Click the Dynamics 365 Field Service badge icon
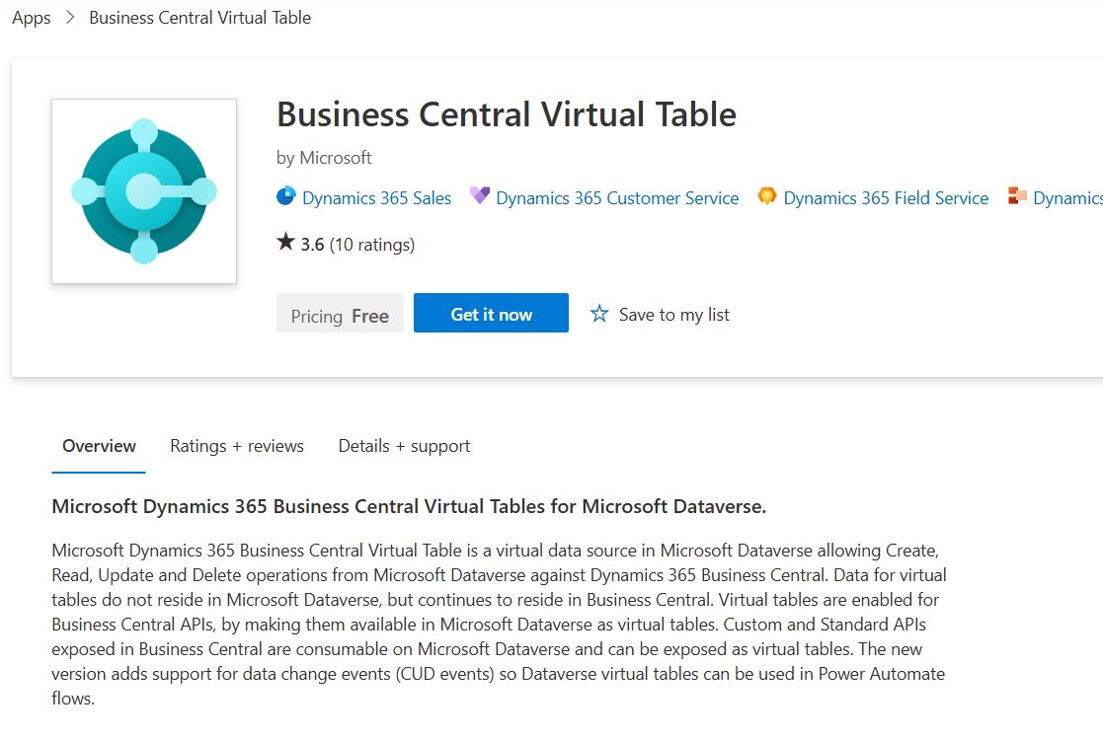This screenshot has height=740, width=1103. [767, 196]
